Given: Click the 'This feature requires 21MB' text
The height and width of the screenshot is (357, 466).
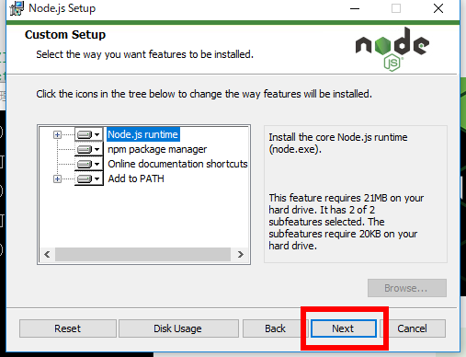Looking at the screenshot, I should click(347, 222).
